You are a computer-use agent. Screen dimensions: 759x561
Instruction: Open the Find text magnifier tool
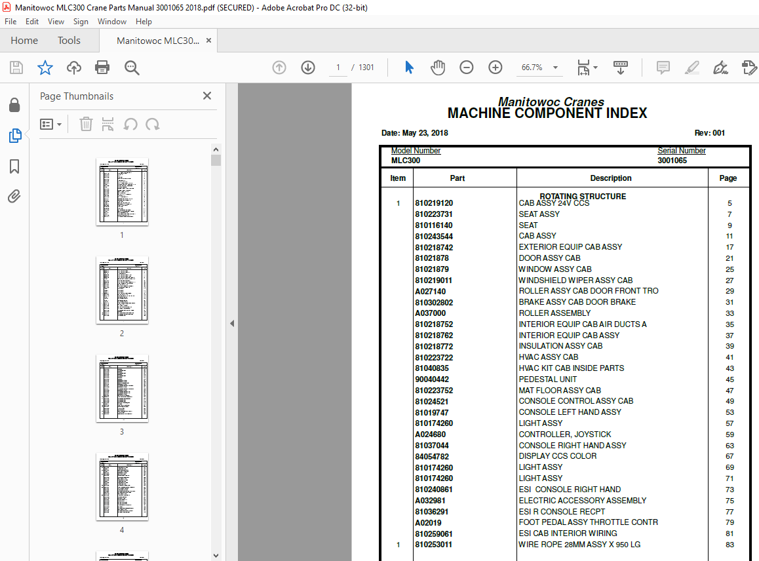(132, 68)
